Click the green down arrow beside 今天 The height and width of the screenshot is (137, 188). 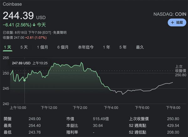coord(34,25)
